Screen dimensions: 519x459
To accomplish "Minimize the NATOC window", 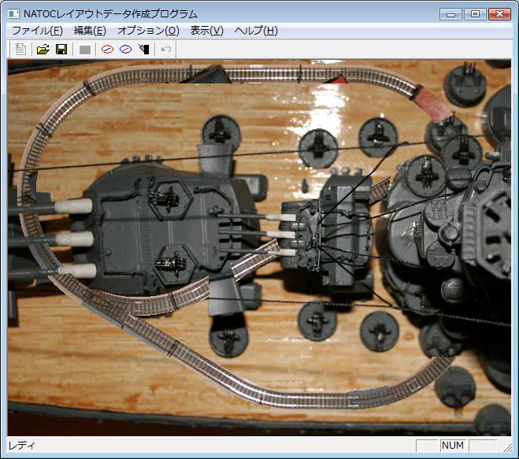I will 450,14.
